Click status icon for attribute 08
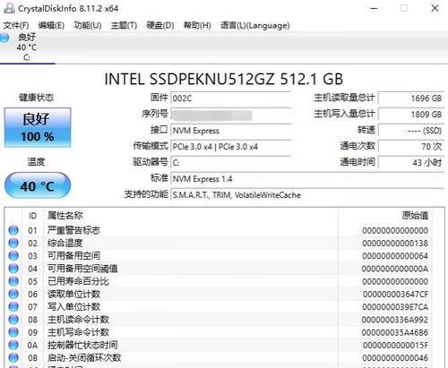 [x=13, y=320]
